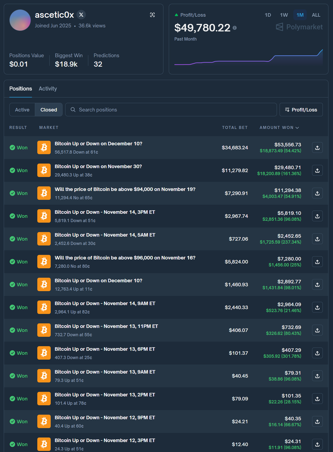Click the ascetic0x username
Screen dimensions: 333x452
pyautogui.click(x=54, y=15)
